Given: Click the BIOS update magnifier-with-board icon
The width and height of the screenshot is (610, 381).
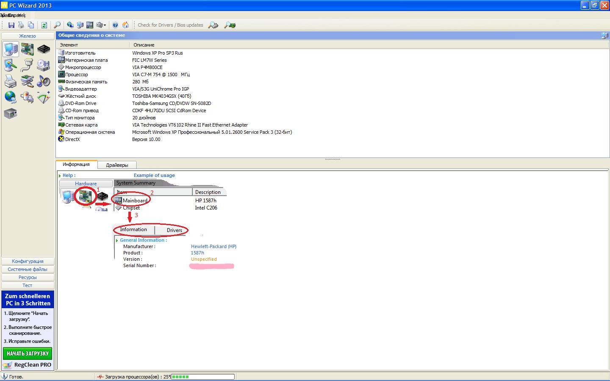Looking at the screenshot, I should (230, 25).
